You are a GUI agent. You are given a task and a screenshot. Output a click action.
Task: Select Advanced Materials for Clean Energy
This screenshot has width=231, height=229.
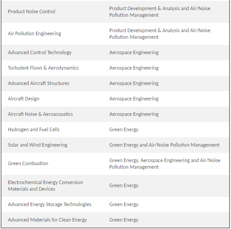47,220
